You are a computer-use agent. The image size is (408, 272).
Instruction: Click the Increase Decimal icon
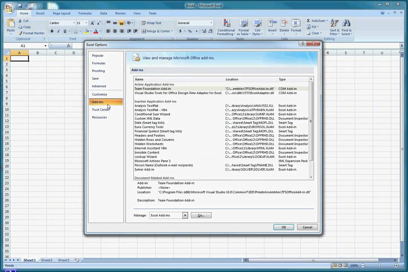pos(204,31)
